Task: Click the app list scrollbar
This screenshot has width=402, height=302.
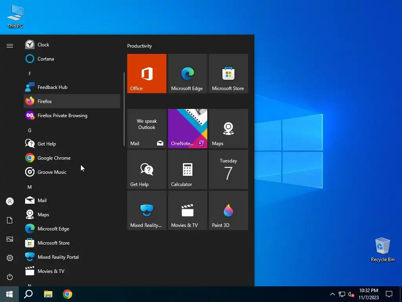Action: click(x=124, y=109)
